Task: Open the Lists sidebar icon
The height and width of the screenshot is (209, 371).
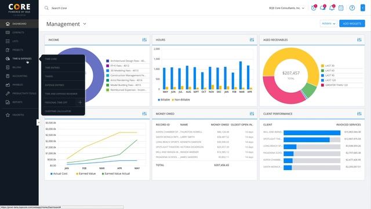Action: coord(8,41)
